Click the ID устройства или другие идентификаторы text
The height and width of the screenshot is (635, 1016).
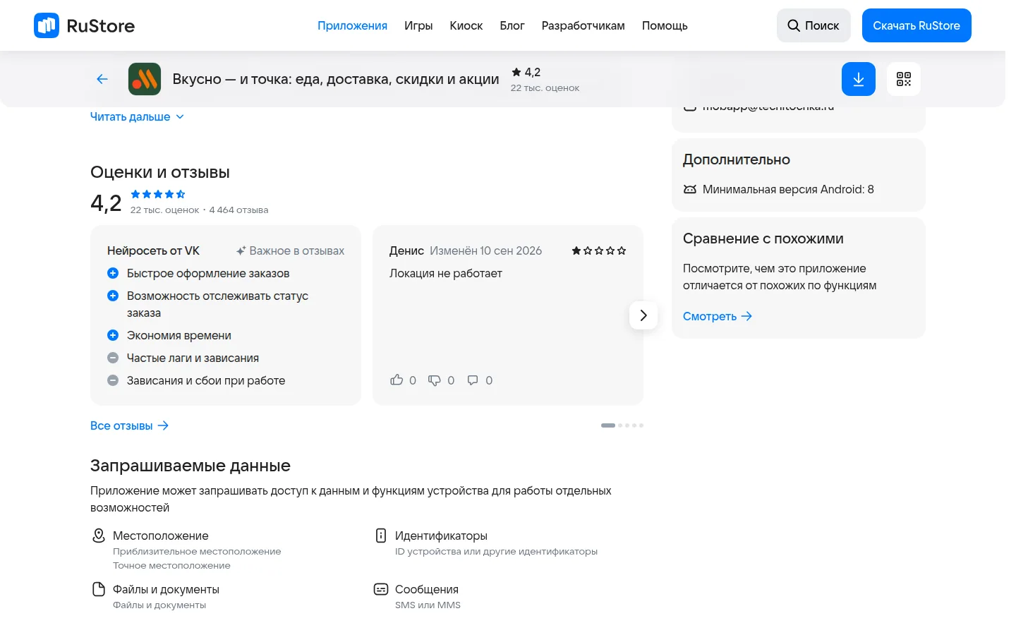point(496,551)
